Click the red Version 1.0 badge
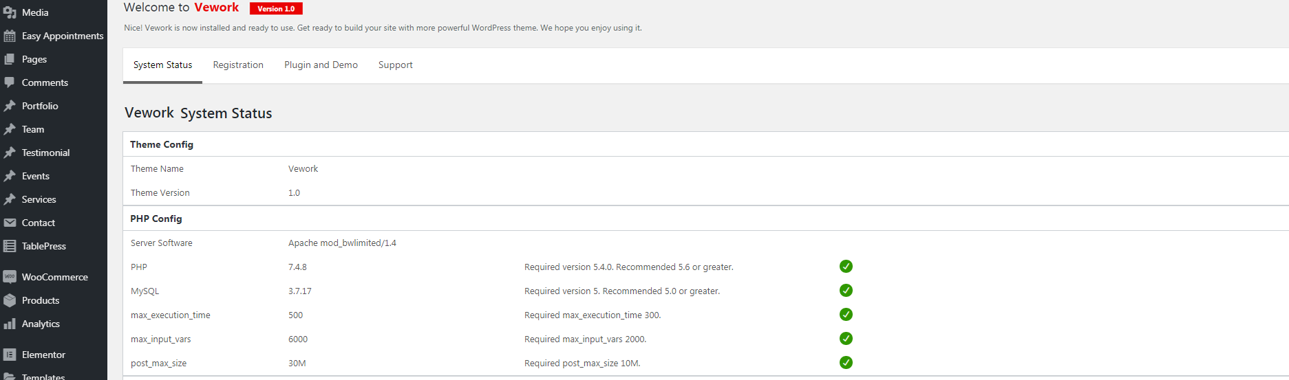Image resolution: width=1289 pixels, height=380 pixels. 276,9
